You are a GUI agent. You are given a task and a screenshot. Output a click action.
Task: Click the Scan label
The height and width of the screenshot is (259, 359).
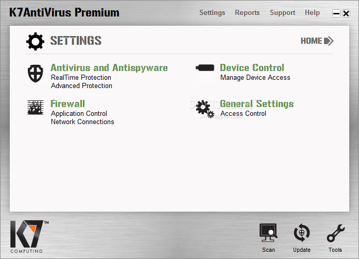click(268, 250)
